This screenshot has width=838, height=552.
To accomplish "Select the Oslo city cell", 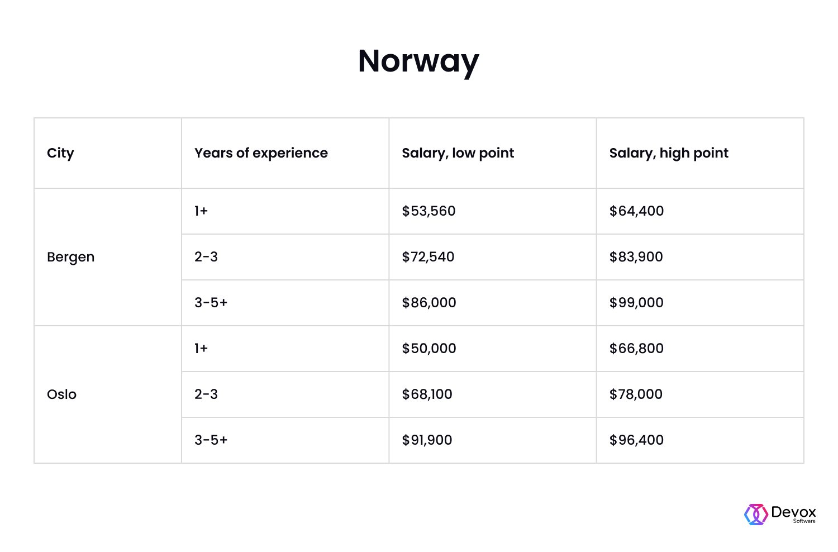I will (108, 394).
